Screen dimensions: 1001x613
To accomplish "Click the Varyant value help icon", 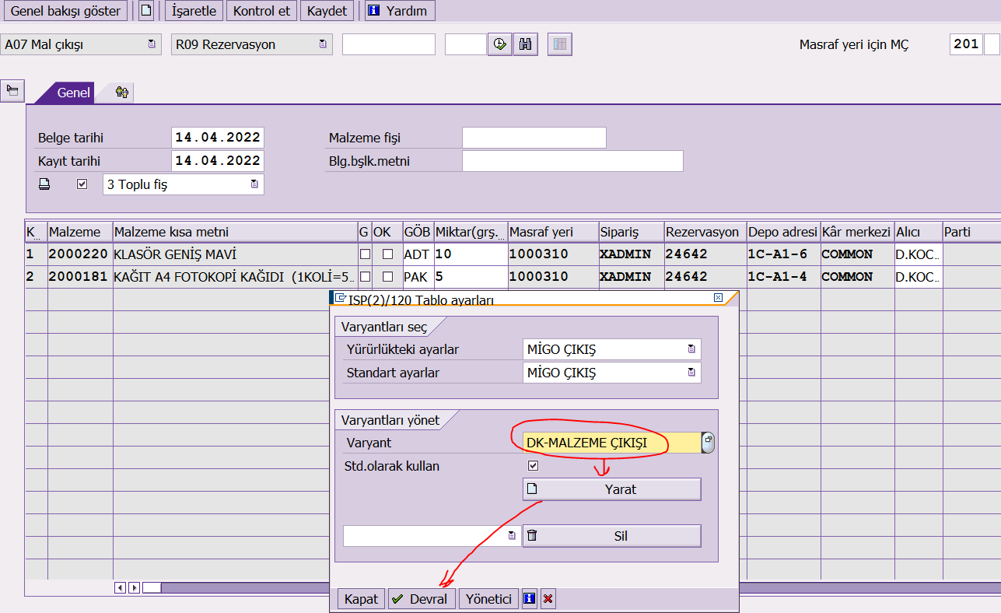I will coord(708,442).
